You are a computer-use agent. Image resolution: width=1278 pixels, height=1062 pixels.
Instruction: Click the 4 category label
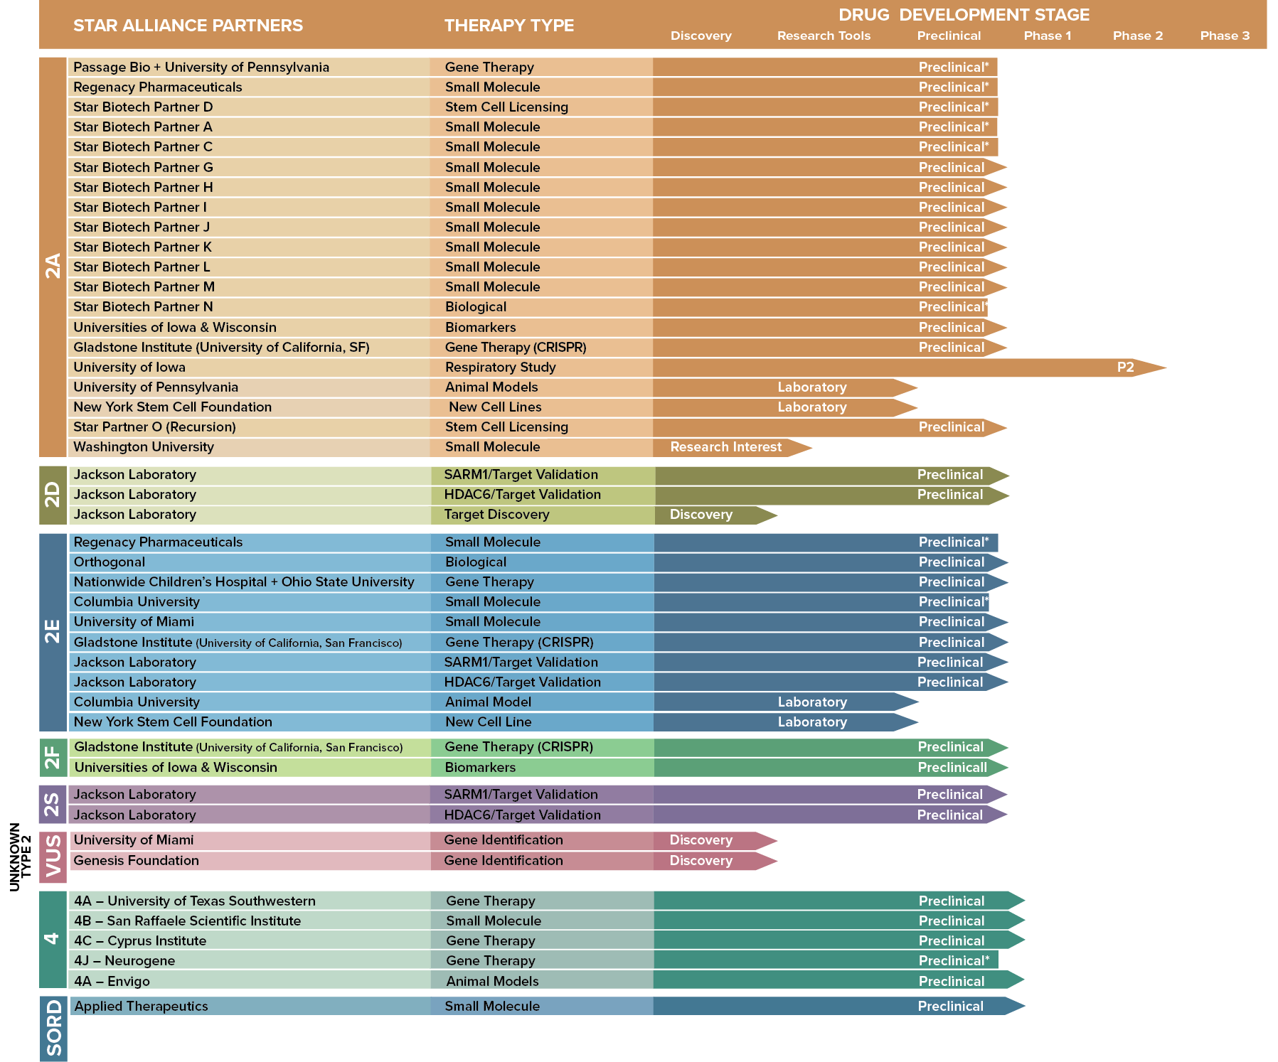pos(53,940)
